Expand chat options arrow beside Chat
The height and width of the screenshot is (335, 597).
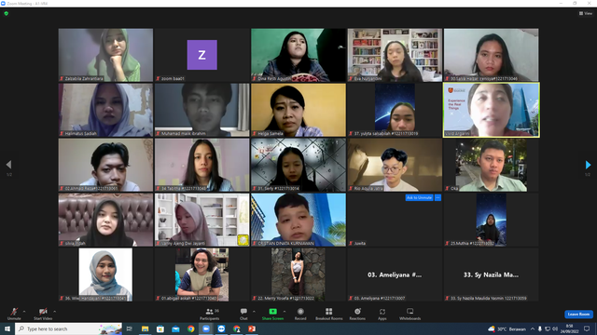(x=254, y=312)
